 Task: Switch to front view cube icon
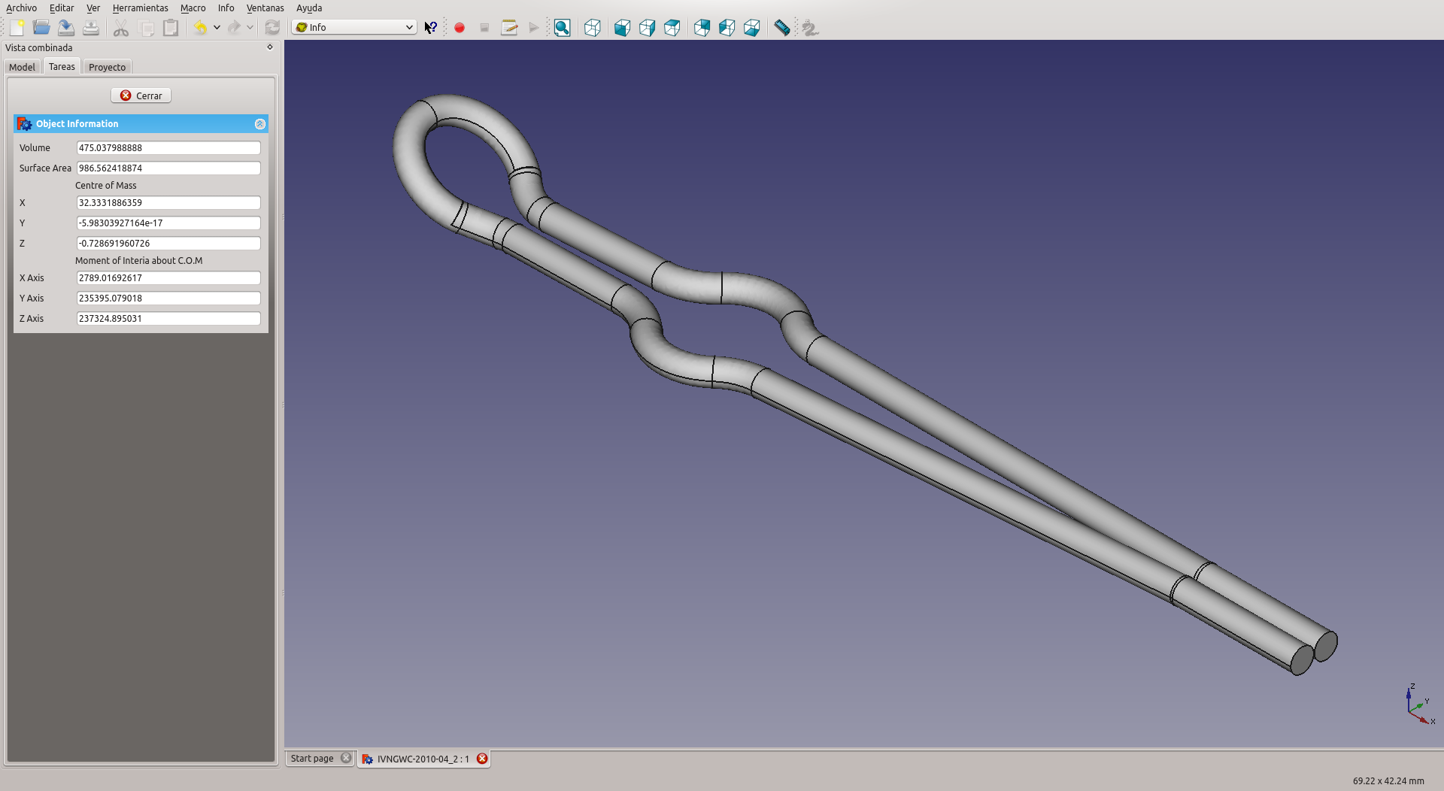pos(622,28)
